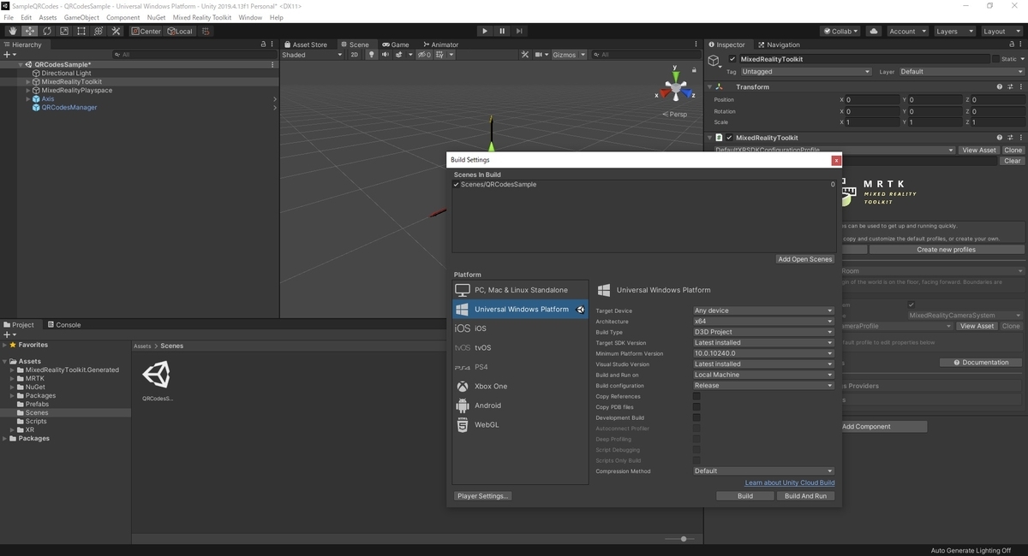This screenshot has height=556, width=1028.
Task: Select the Rect Transform tool
Action: [x=81, y=31]
